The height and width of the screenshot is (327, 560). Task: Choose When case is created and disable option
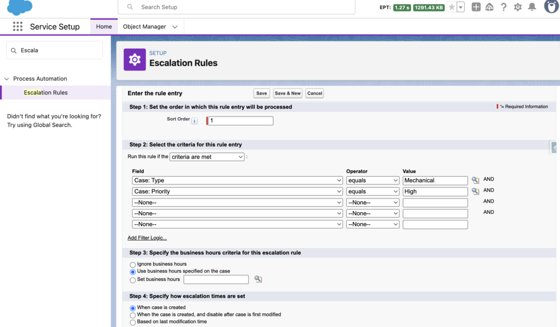132,314
